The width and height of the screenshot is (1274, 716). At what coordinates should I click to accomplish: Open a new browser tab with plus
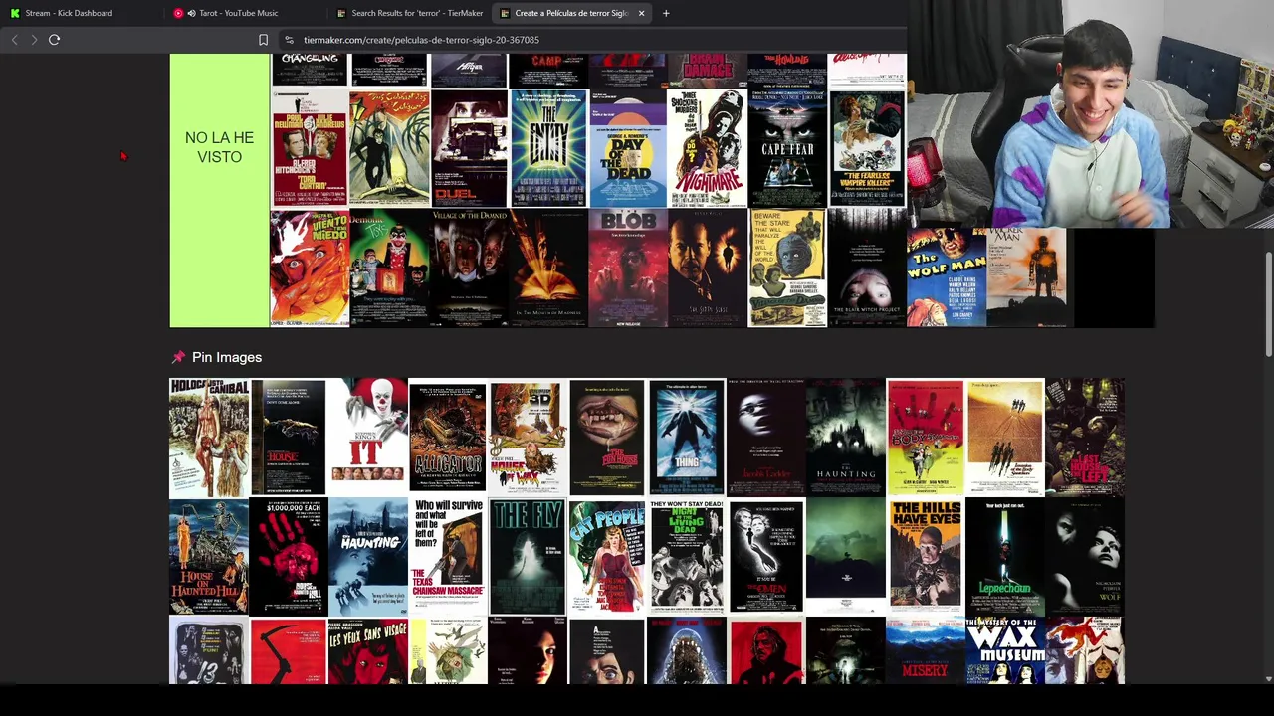(x=666, y=13)
